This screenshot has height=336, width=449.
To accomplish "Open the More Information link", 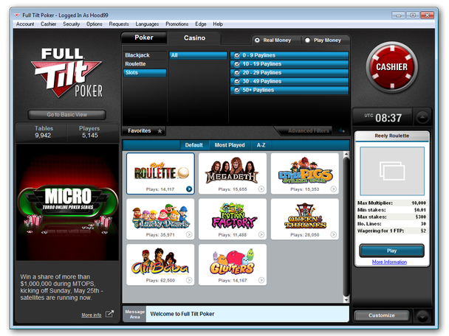I will click(x=389, y=262).
